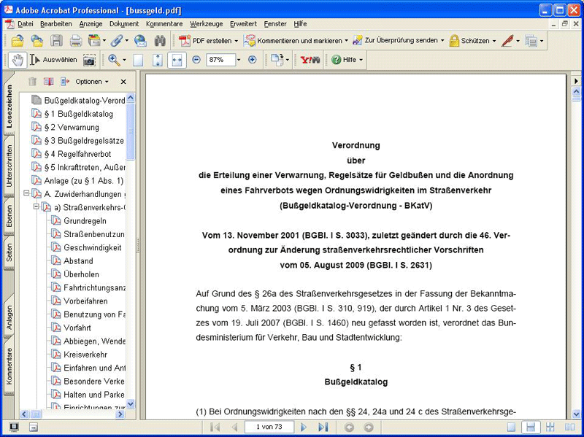Set the Fit Page view
Screen dimensions: 584x437
(158, 60)
